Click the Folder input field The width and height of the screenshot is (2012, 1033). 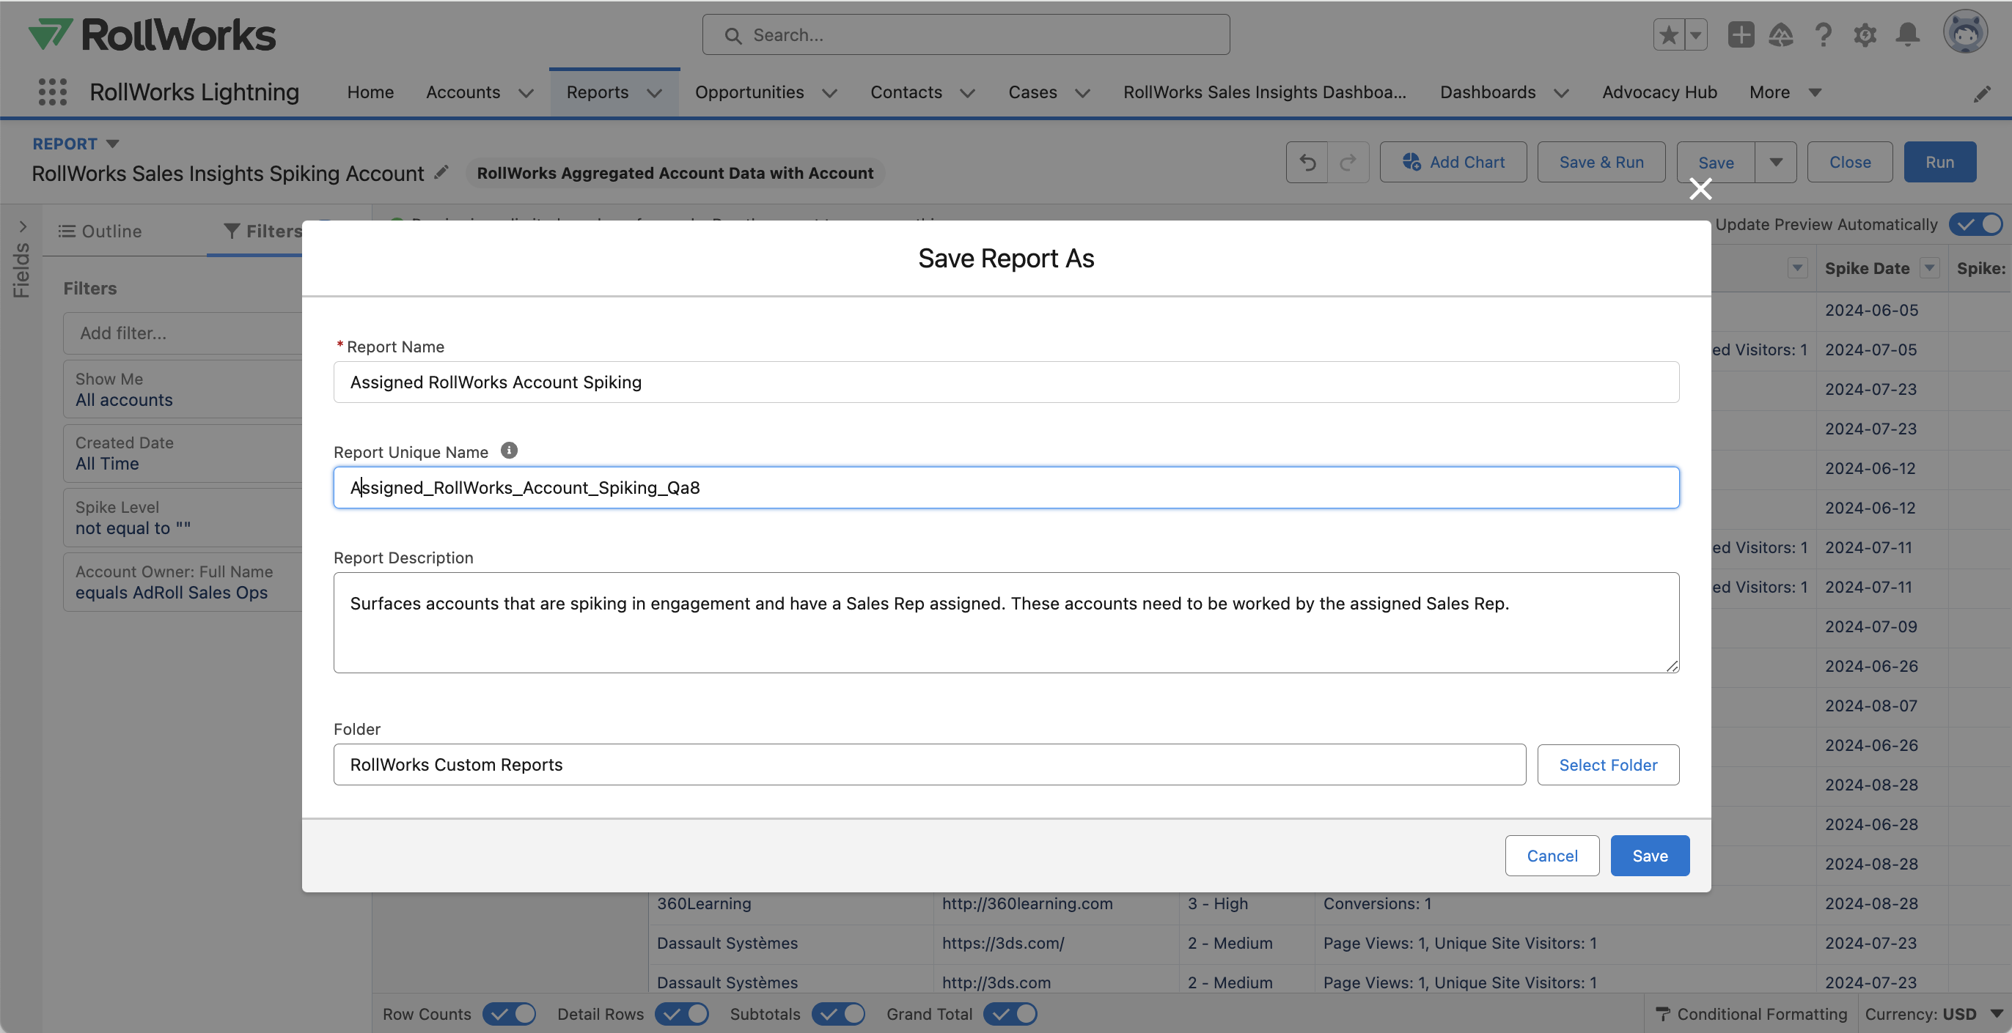click(930, 765)
